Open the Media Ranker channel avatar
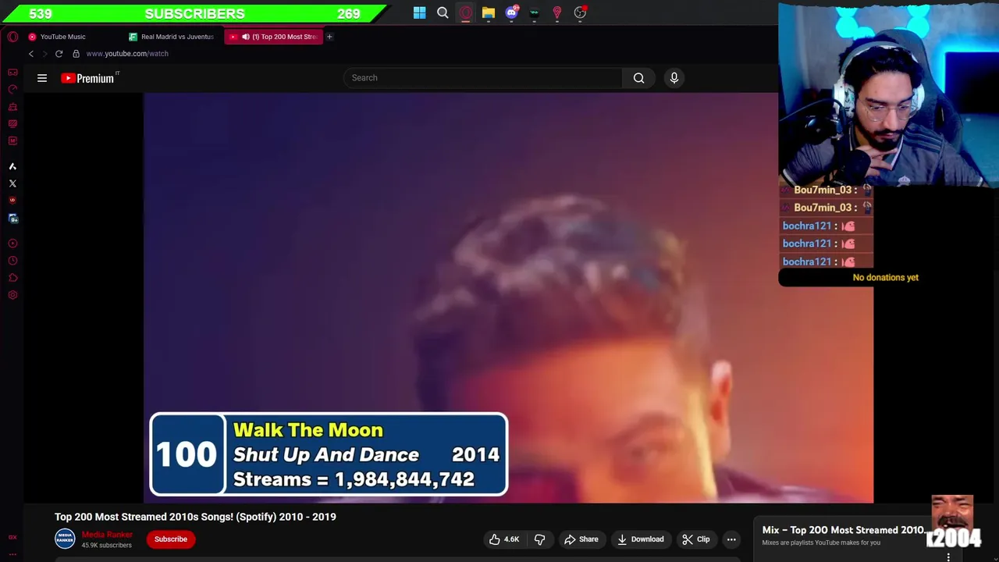 click(65, 539)
